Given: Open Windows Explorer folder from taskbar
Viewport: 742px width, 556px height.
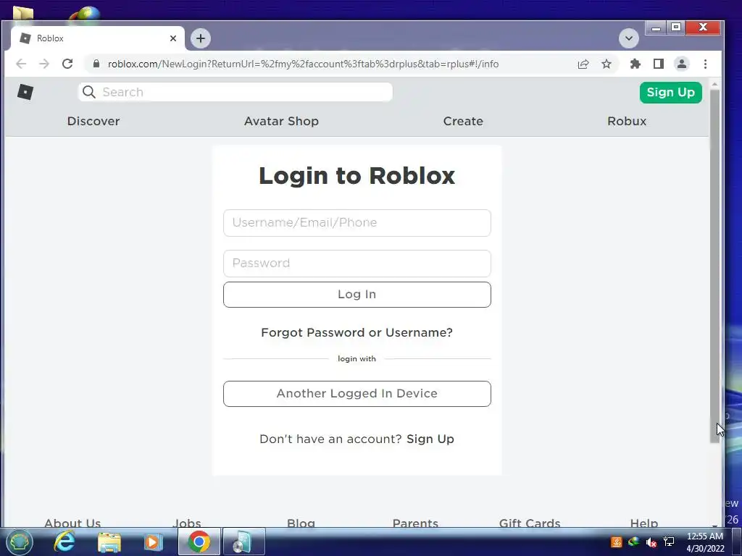Looking at the screenshot, I should click(x=109, y=542).
